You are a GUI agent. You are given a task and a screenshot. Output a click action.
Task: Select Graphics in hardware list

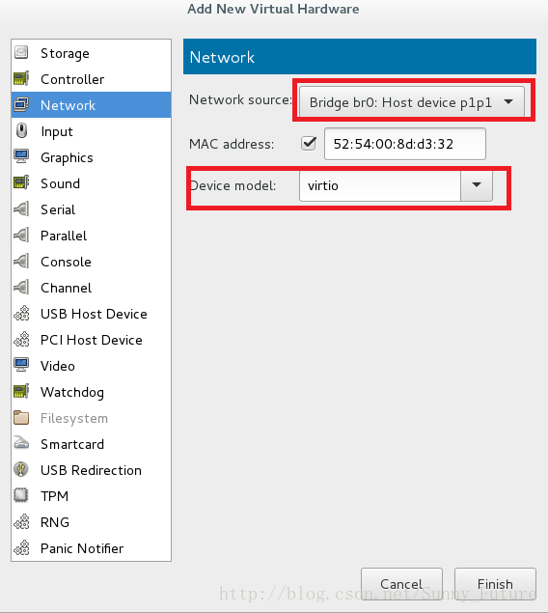coord(91,157)
